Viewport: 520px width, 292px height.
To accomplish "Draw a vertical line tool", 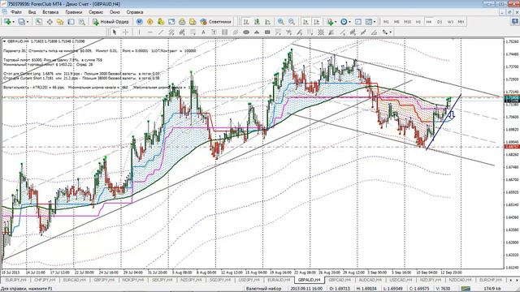I will tap(139, 32).
